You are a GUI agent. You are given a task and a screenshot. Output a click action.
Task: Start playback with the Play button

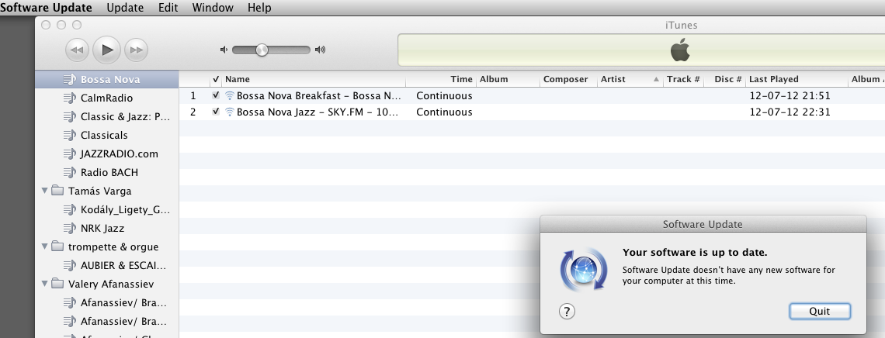(x=106, y=50)
